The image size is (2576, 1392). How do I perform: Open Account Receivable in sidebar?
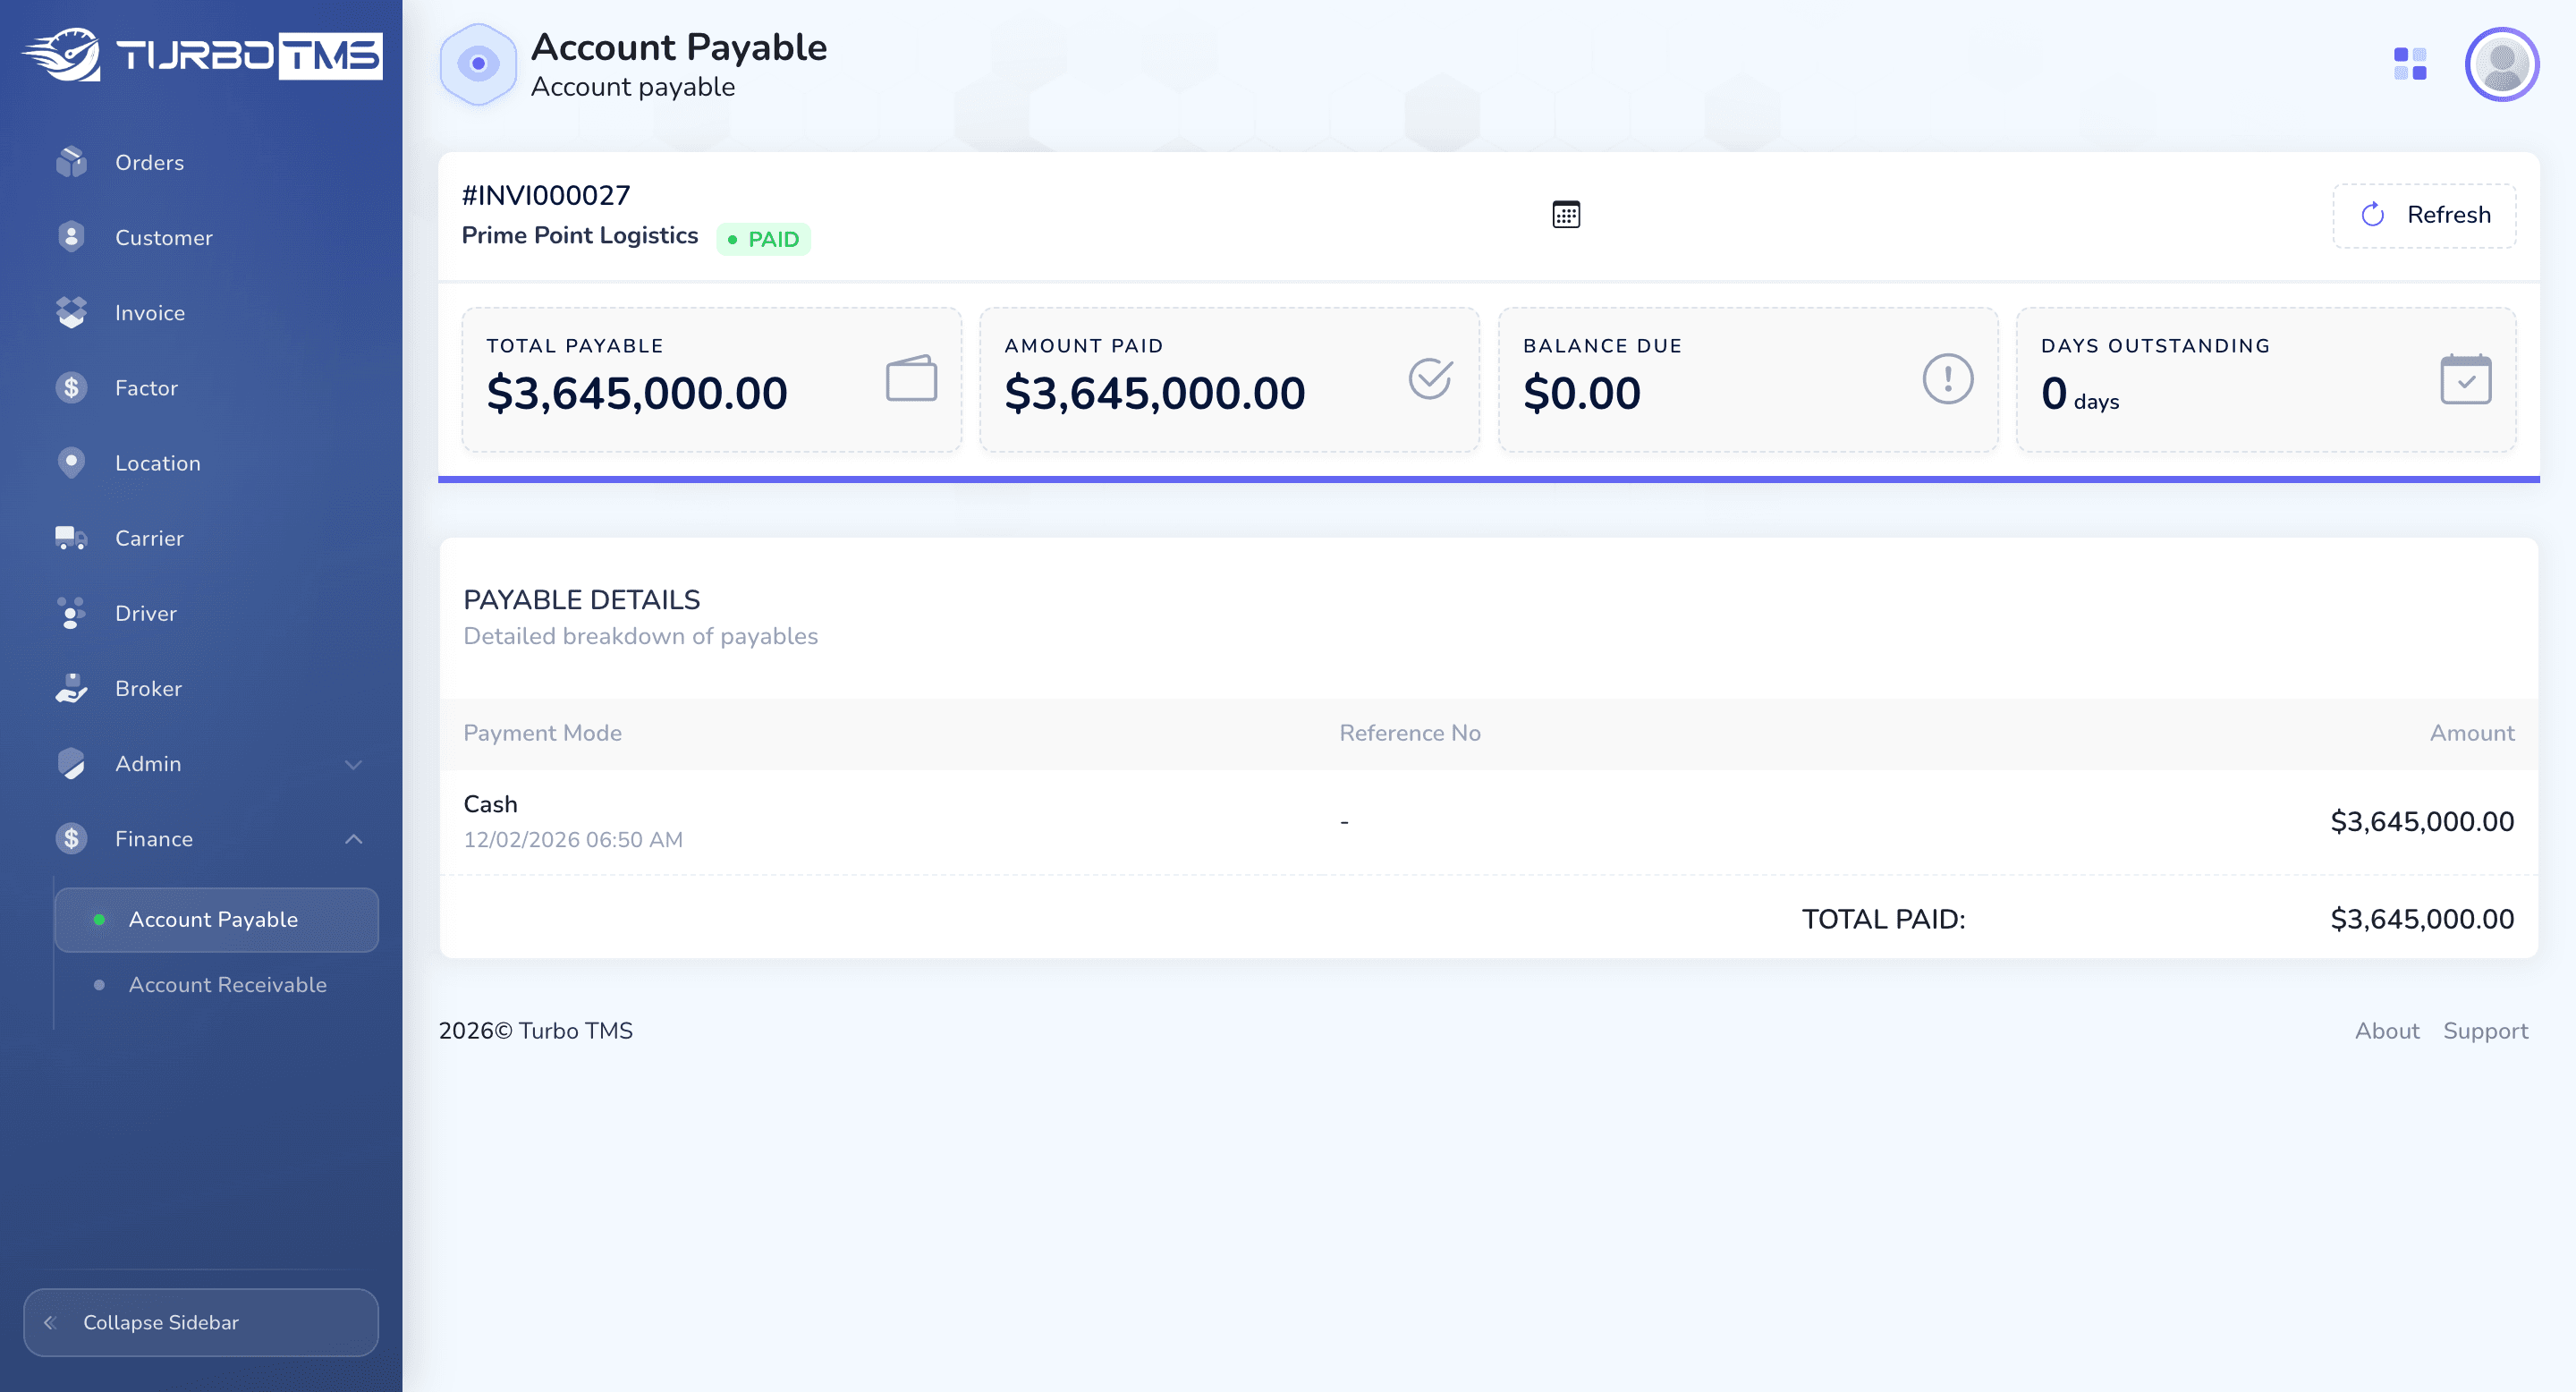(x=216, y=984)
